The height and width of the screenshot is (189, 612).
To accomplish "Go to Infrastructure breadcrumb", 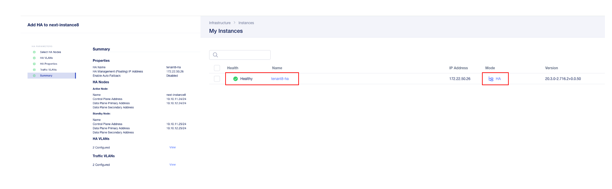I will [220, 23].
